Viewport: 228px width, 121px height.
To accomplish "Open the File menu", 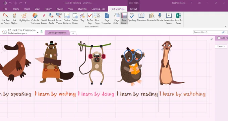I will coord(5,9).
